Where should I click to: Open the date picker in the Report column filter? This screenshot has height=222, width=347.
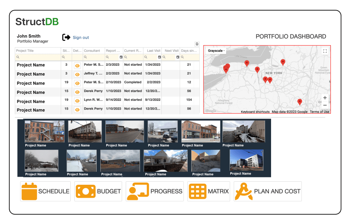121,57
